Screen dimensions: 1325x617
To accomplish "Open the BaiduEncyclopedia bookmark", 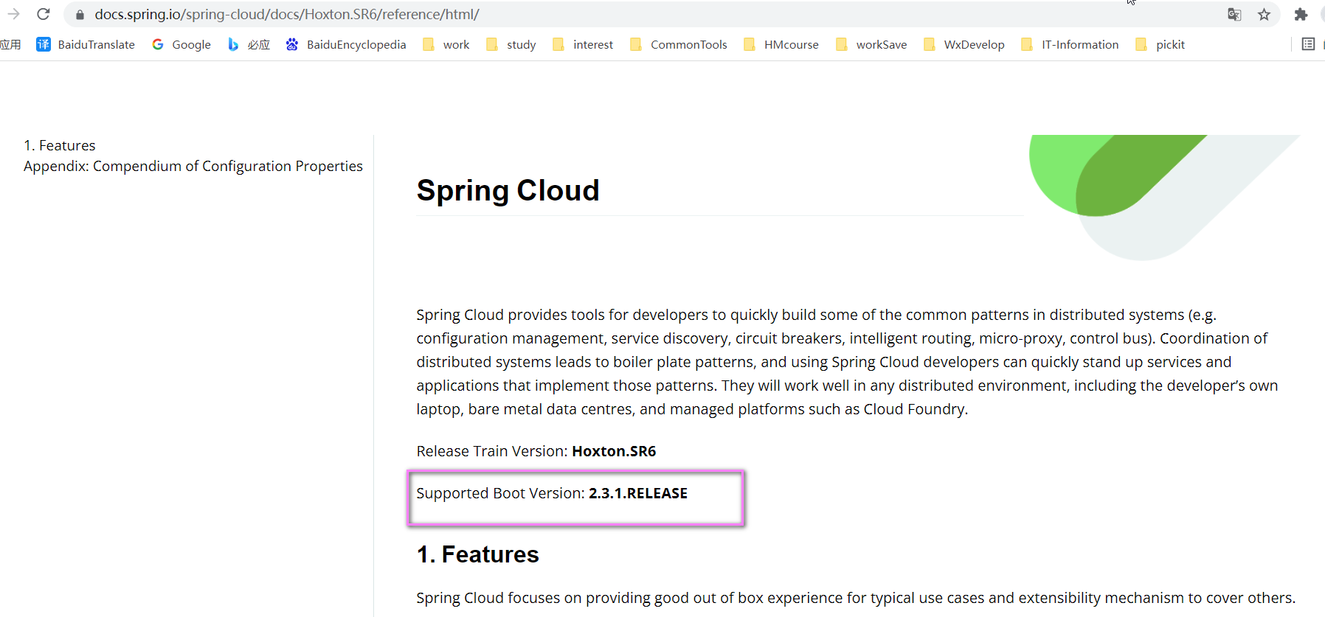I will coord(346,44).
